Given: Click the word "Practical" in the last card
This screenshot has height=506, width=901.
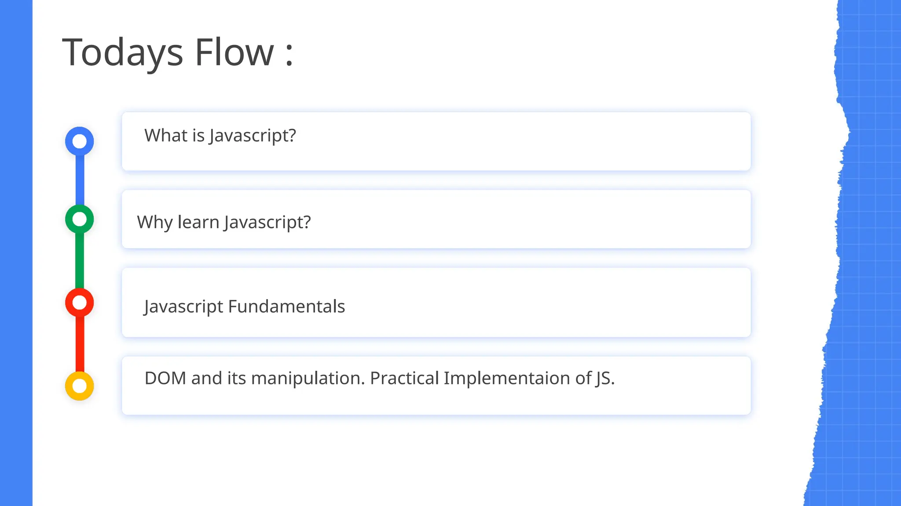Looking at the screenshot, I should [x=404, y=378].
